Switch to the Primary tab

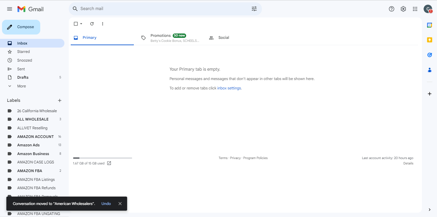tap(102, 38)
